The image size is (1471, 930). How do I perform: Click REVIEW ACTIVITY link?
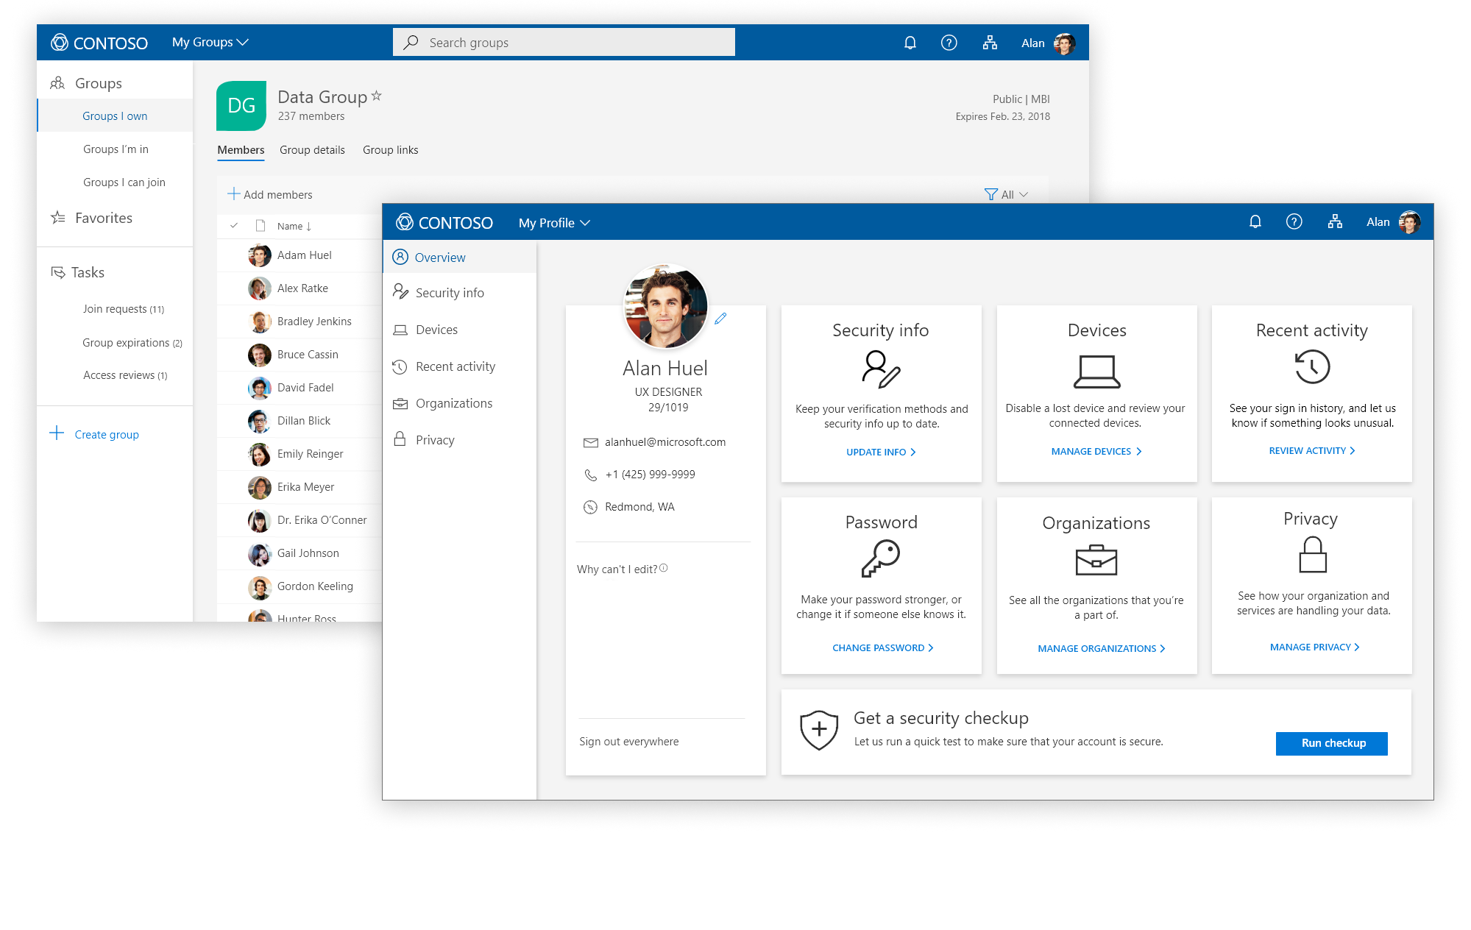pos(1312,450)
